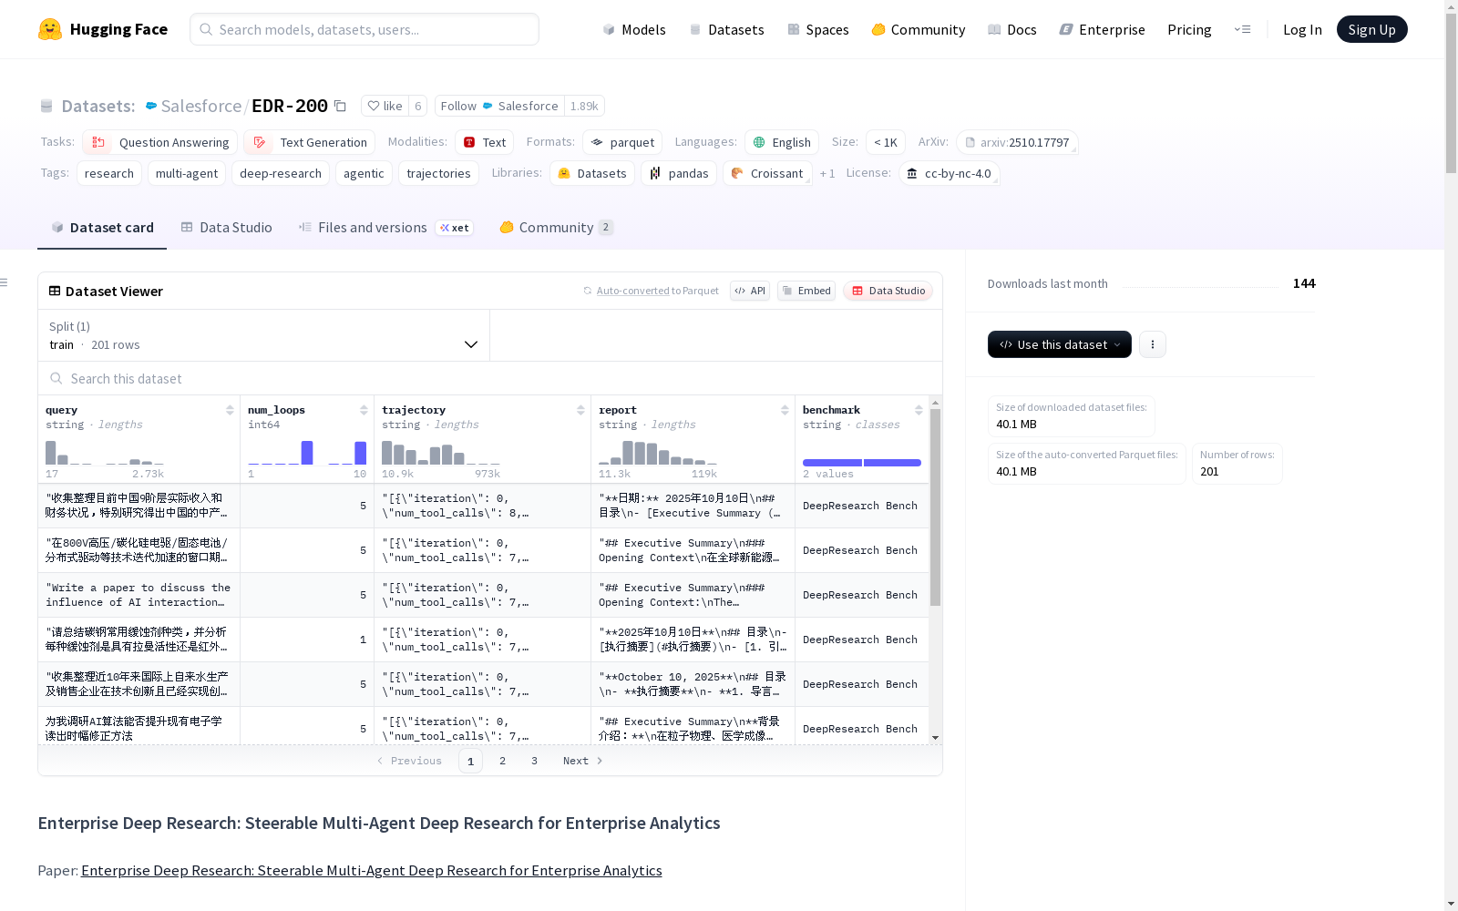1458x911 pixels.
Task: Sort the trajectory column
Action: pyautogui.click(x=580, y=410)
